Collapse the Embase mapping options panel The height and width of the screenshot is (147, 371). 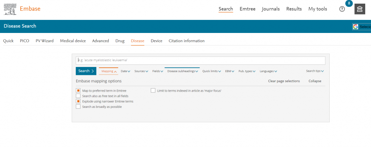click(314, 81)
